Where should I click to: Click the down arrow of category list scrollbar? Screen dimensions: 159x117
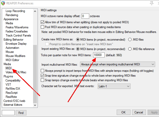point(35,105)
